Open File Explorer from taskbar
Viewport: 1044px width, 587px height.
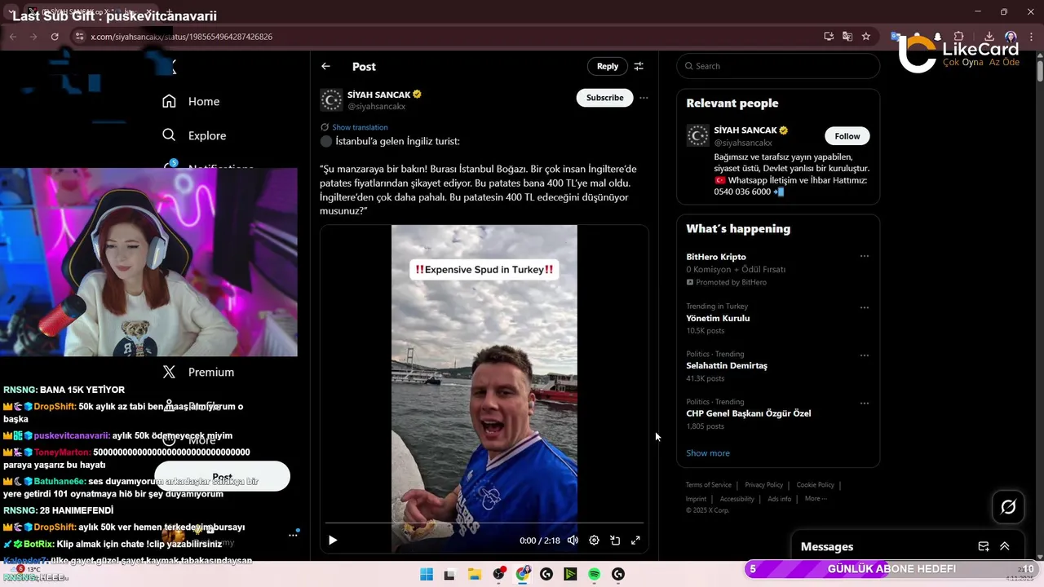[474, 574]
